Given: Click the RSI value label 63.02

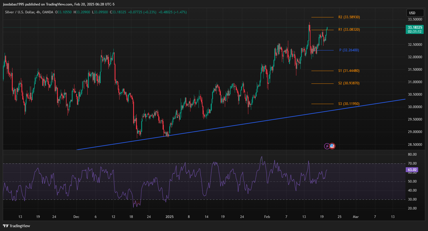Looking at the screenshot, I should [x=412, y=170].
